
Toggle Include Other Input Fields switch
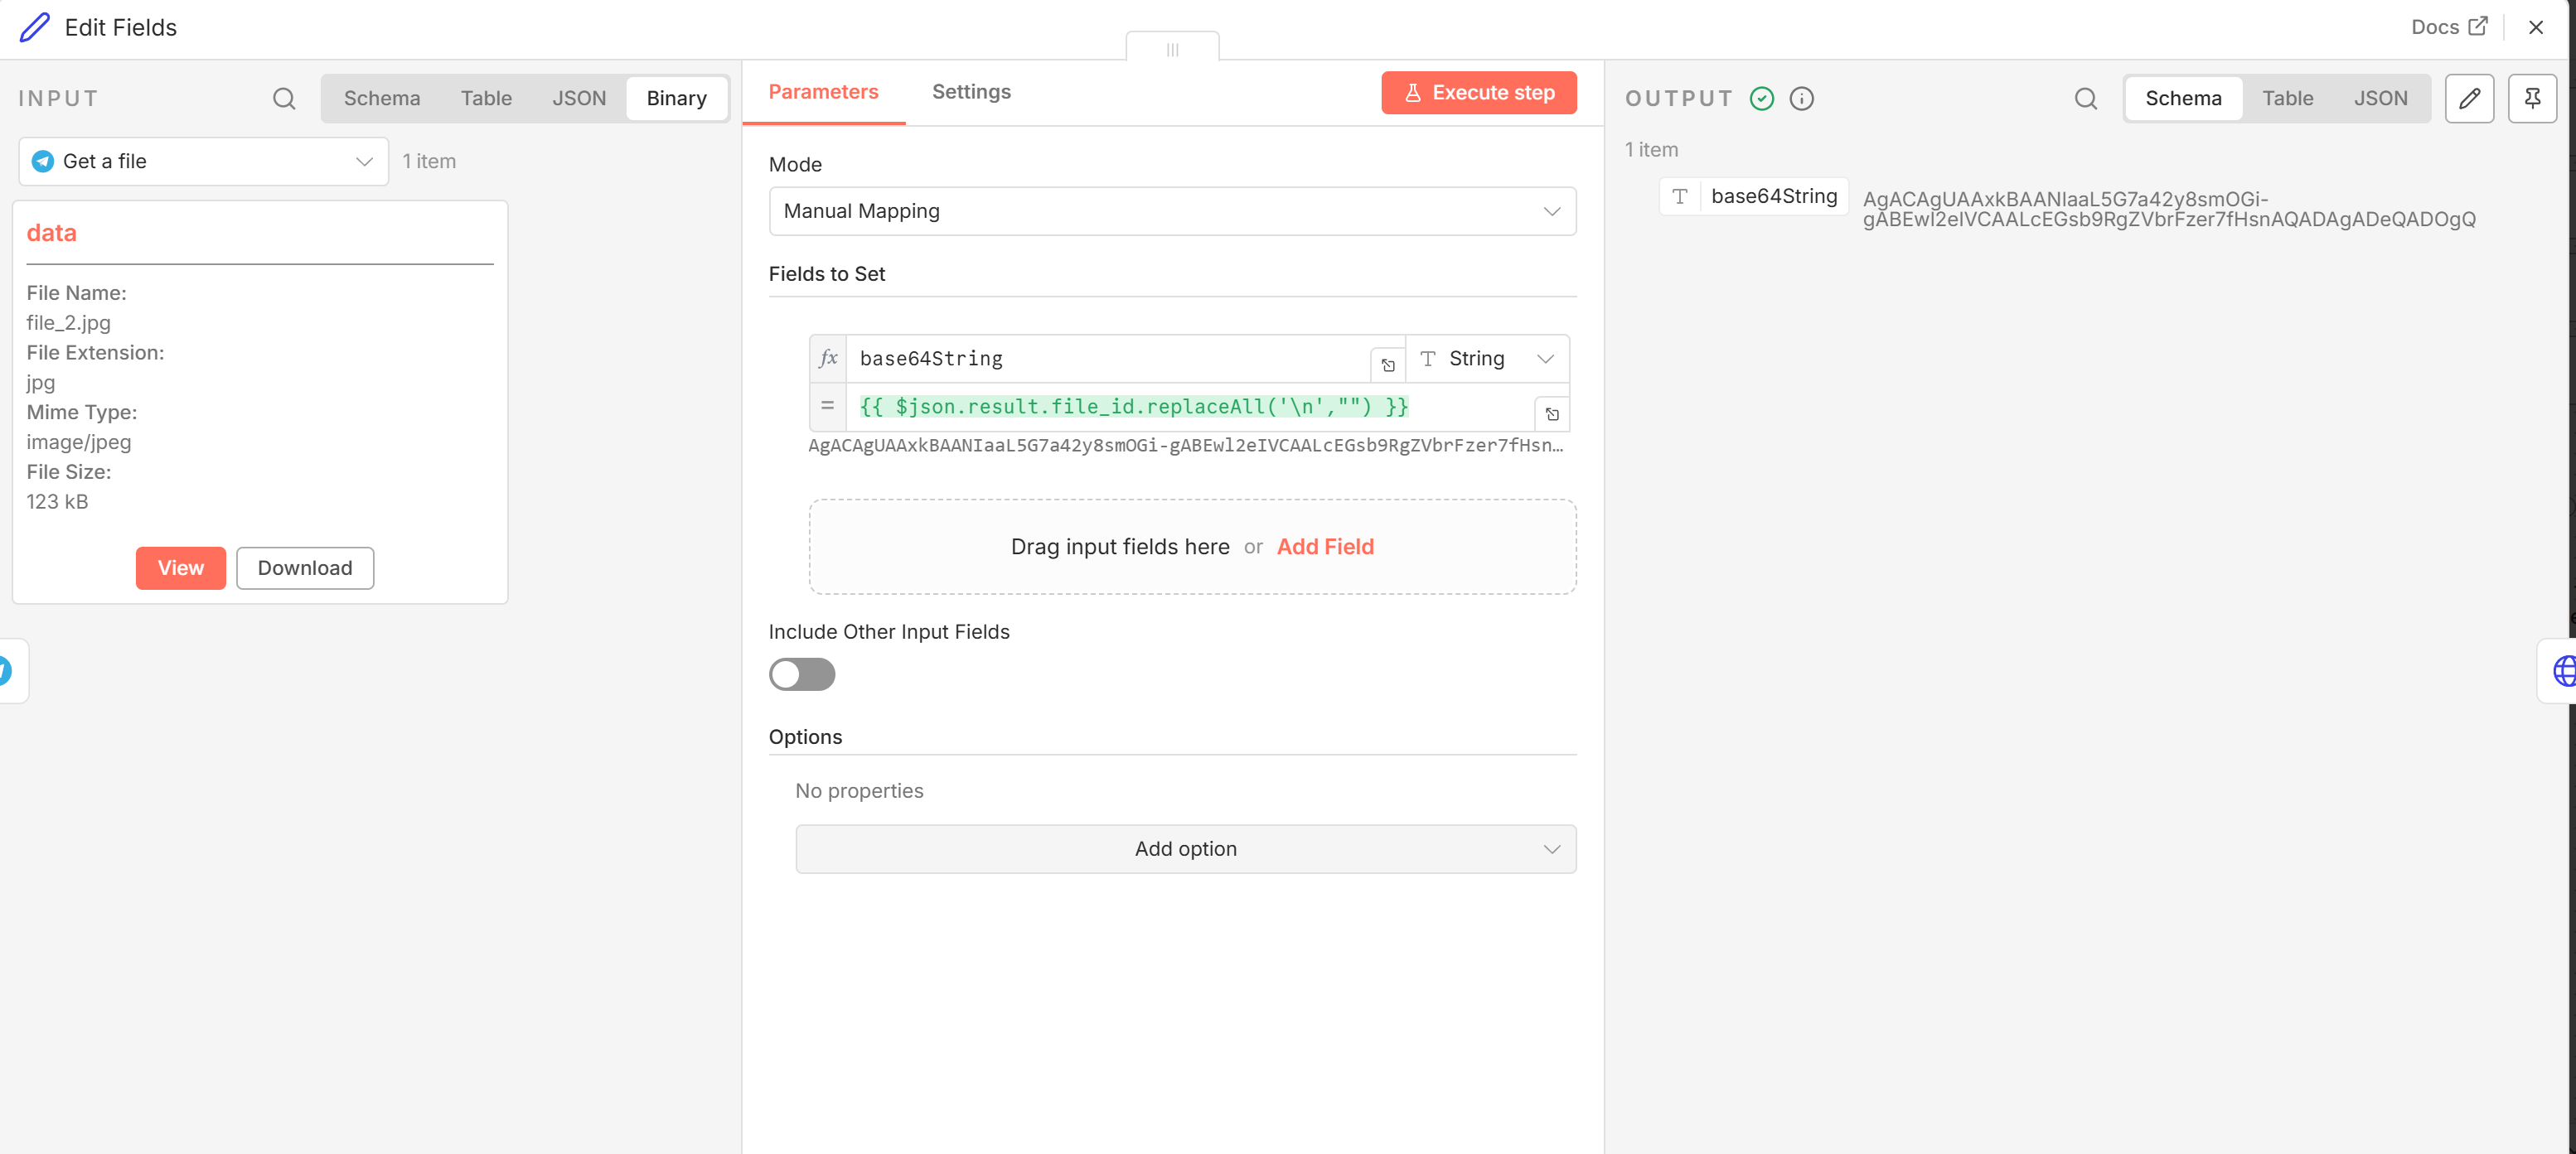tap(801, 674)
